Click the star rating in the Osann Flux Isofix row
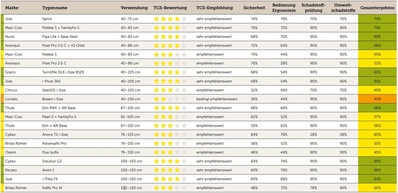This screenshot has height=193, width=398. (170, 152)
